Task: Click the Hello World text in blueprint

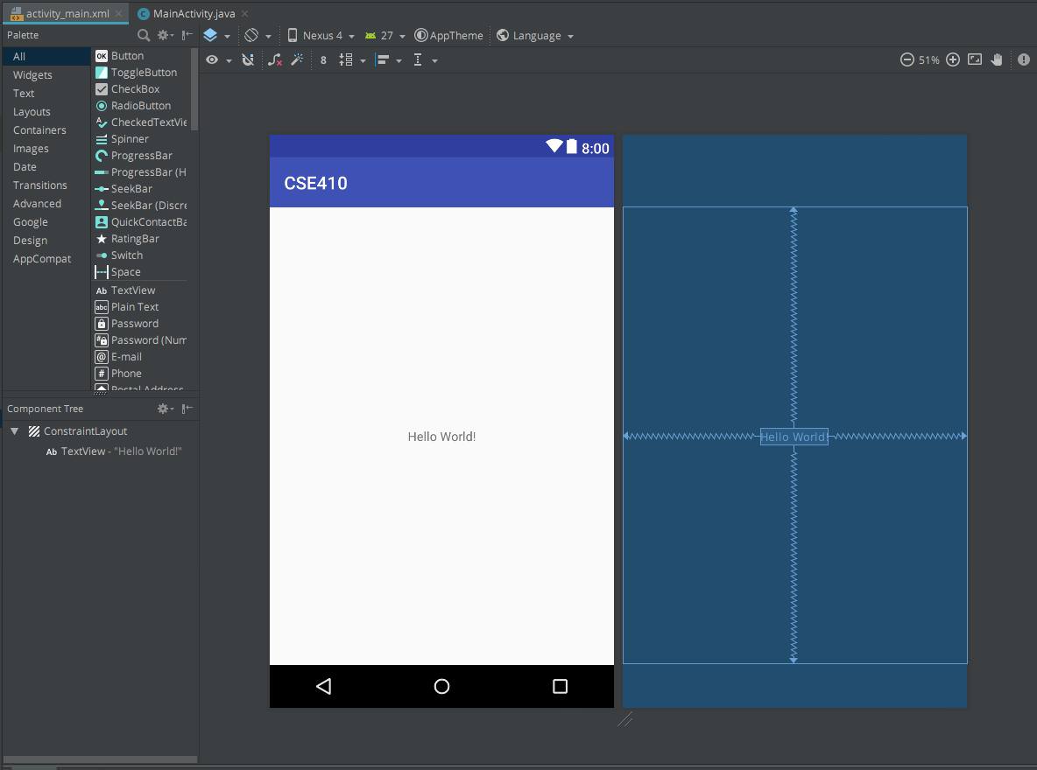Action: [x=794, y=437]
